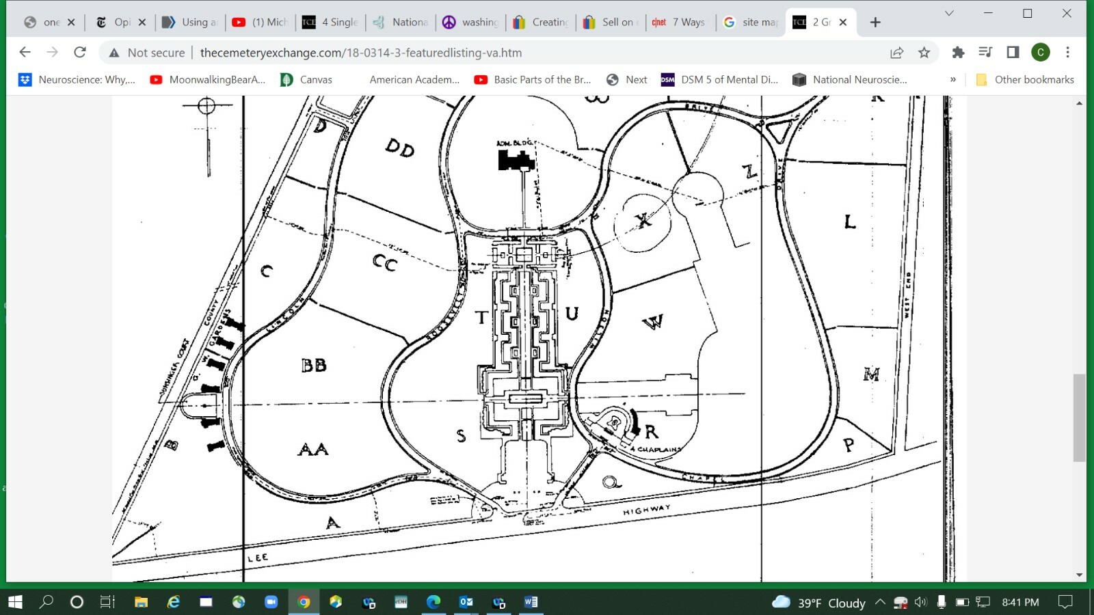Open the volume control speaker icon
The width and height of the screenshot is (1094, 615).
point(921,602)
